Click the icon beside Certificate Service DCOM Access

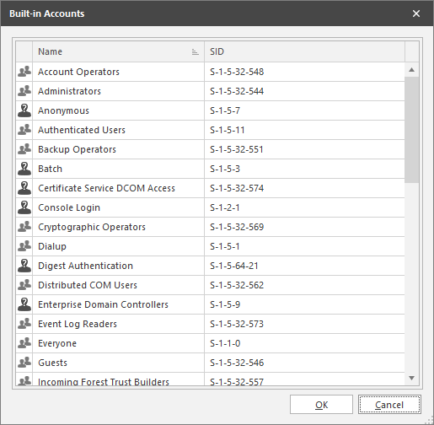pos(24,188)
